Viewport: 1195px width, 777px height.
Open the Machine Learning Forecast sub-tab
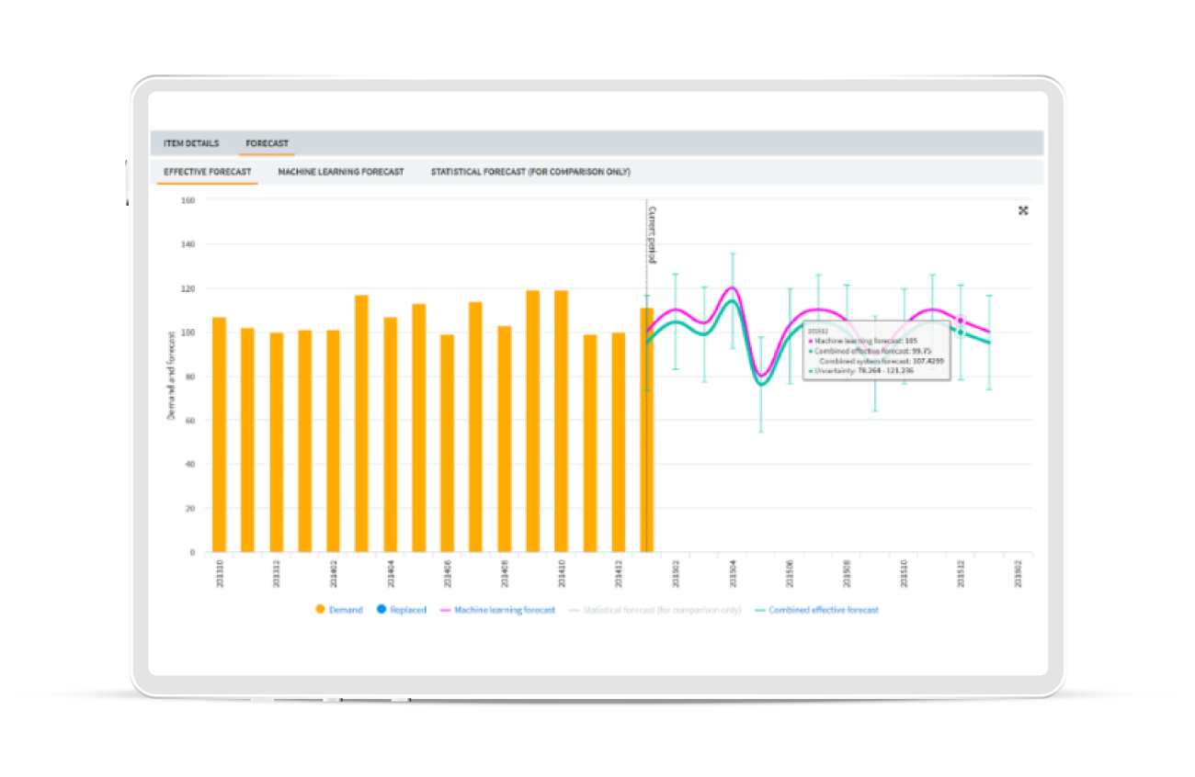point(341,172)
